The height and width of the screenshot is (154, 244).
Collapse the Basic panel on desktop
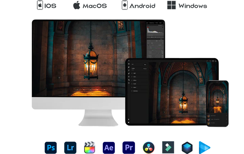tap(163, 39)
